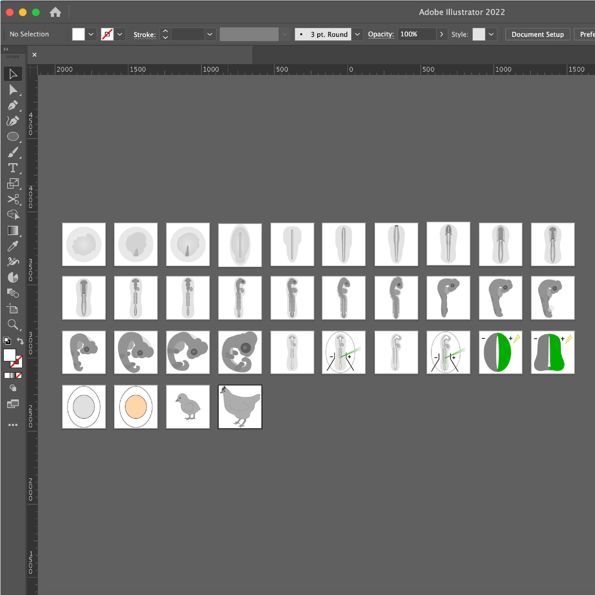Click the macOS yellow minimize button

tap(23, 12)
